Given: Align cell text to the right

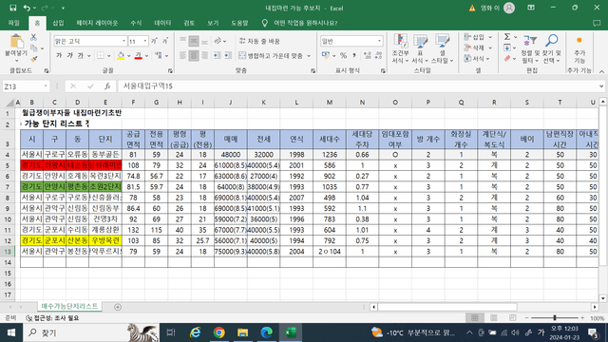Looking at the screenshot, I should pyautogui.click(x=204, y=56).
